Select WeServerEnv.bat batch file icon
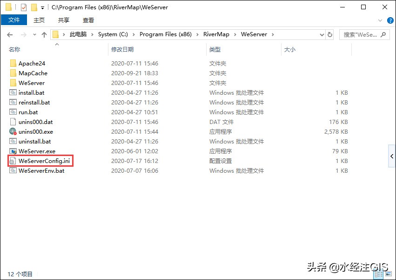Screen dimensions: 396x280 pos(13,170)
